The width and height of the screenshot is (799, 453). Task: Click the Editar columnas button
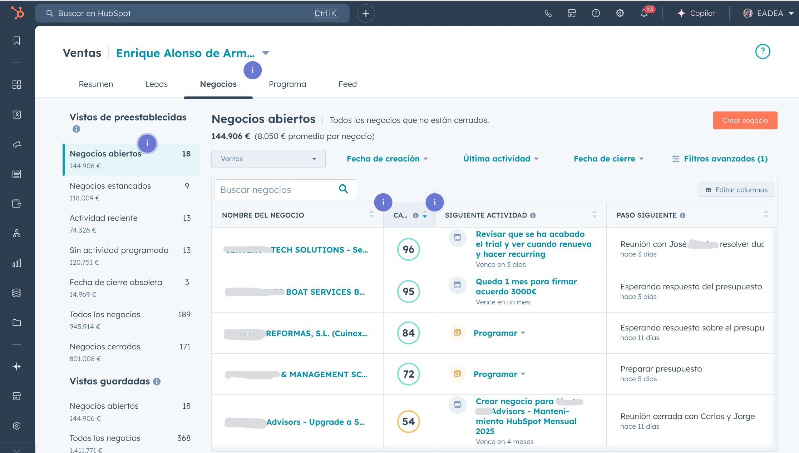tap(736, 190)
